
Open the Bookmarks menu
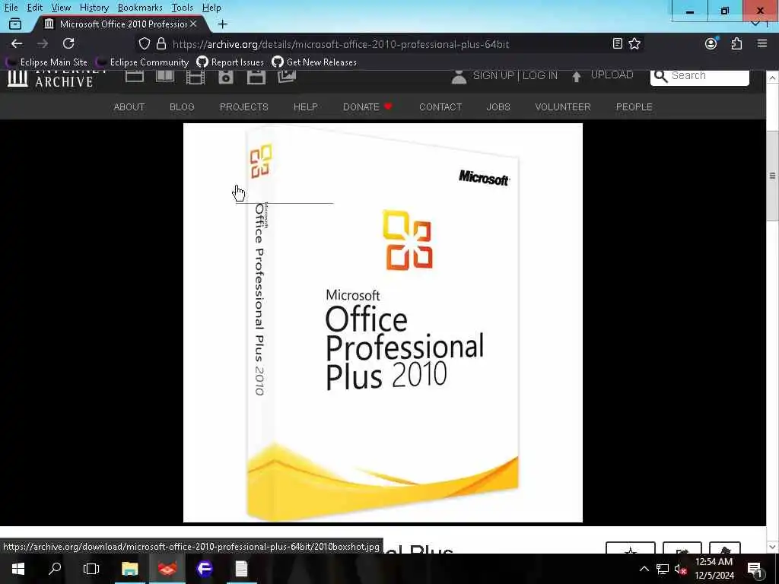[x=140, y=8]
